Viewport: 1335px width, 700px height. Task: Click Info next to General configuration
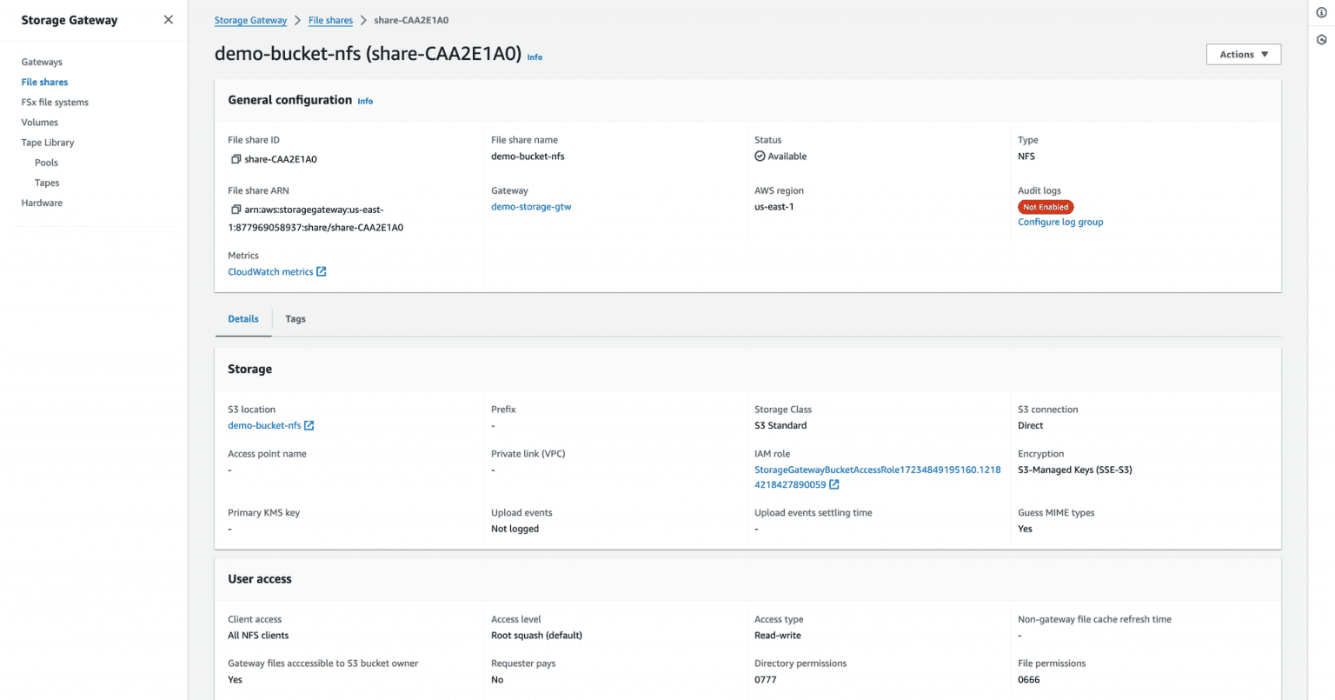pos(364,101)
